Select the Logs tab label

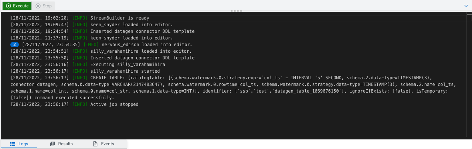click(23, 144)
